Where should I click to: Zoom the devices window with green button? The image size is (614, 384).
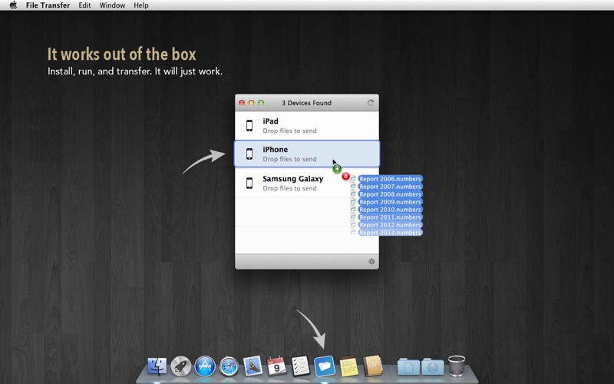coord(261,103)
